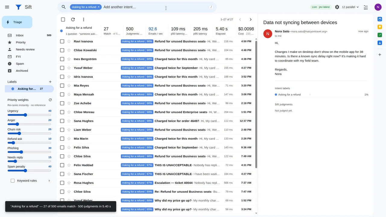Select the Sana Hughes email checkbox
The image size is (386, 217).
click(x=62, y=121)
